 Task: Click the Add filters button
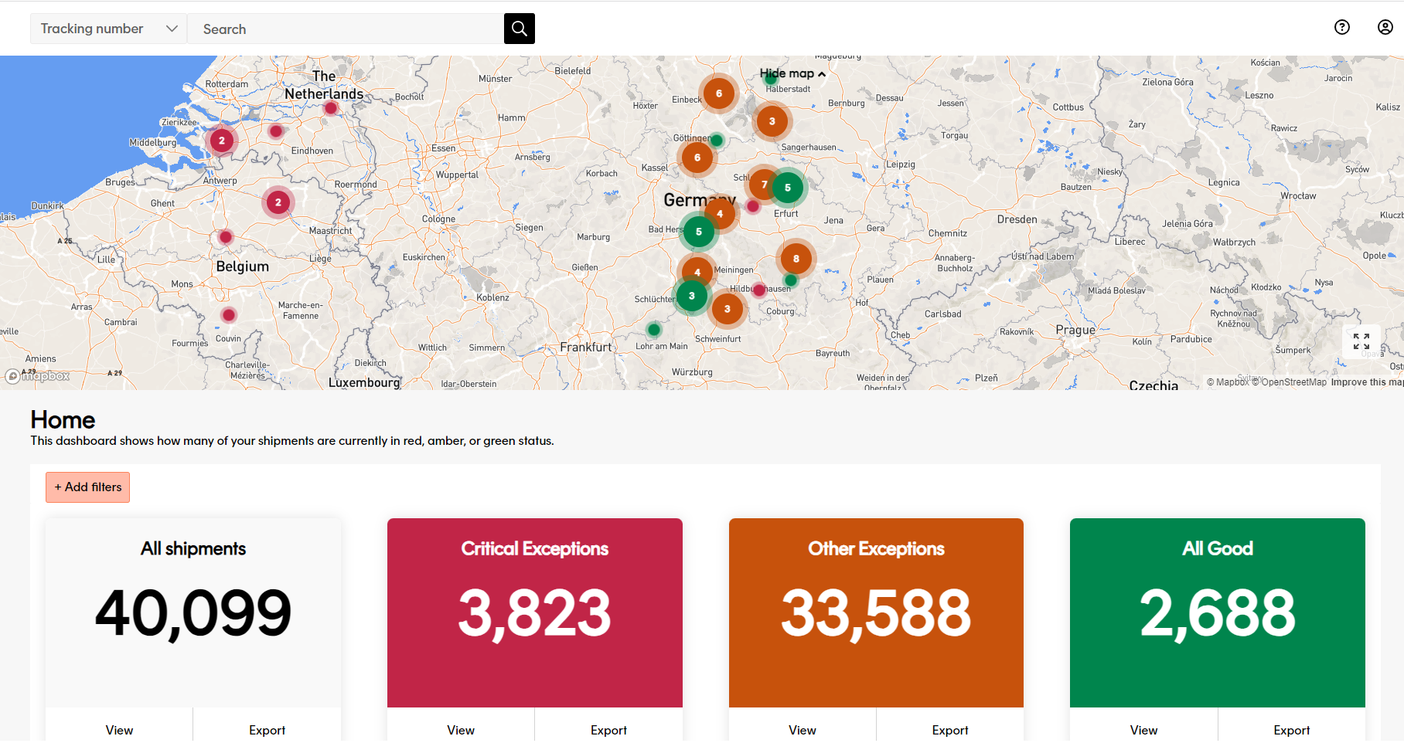pyautogui.click(x=87, y=487)
